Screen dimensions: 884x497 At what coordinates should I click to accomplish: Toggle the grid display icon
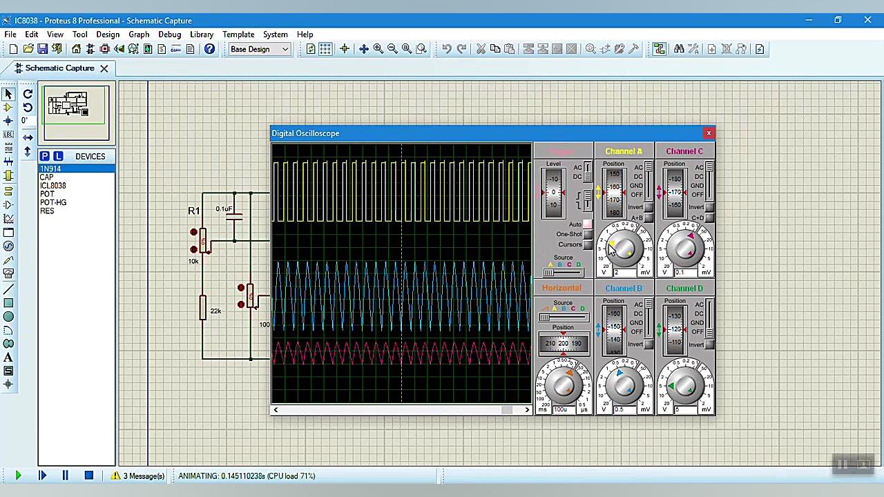325,49
